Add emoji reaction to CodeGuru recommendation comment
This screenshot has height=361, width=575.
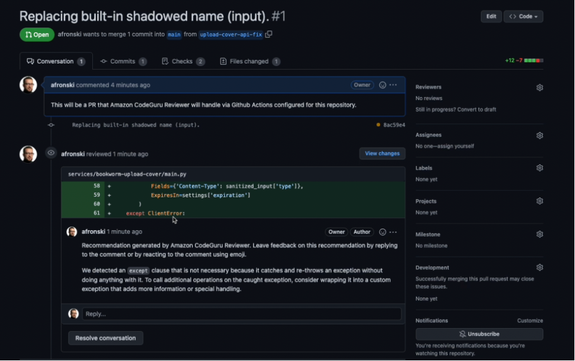(x=383, y=232)
